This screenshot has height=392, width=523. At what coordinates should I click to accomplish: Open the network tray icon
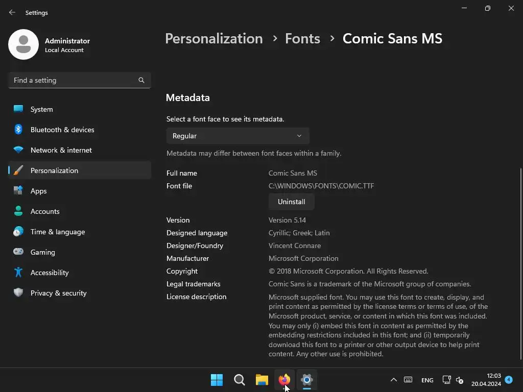point(446,380)
